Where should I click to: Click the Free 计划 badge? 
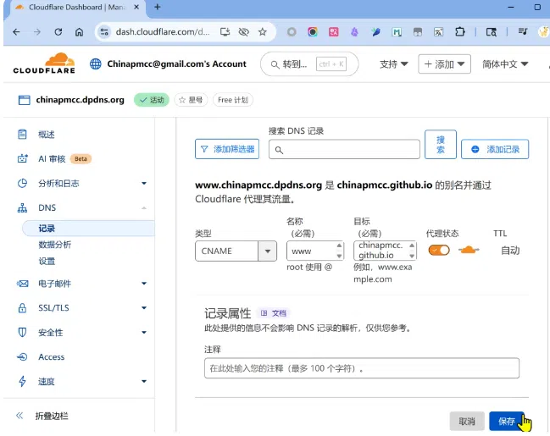click(x=233, y=100)
